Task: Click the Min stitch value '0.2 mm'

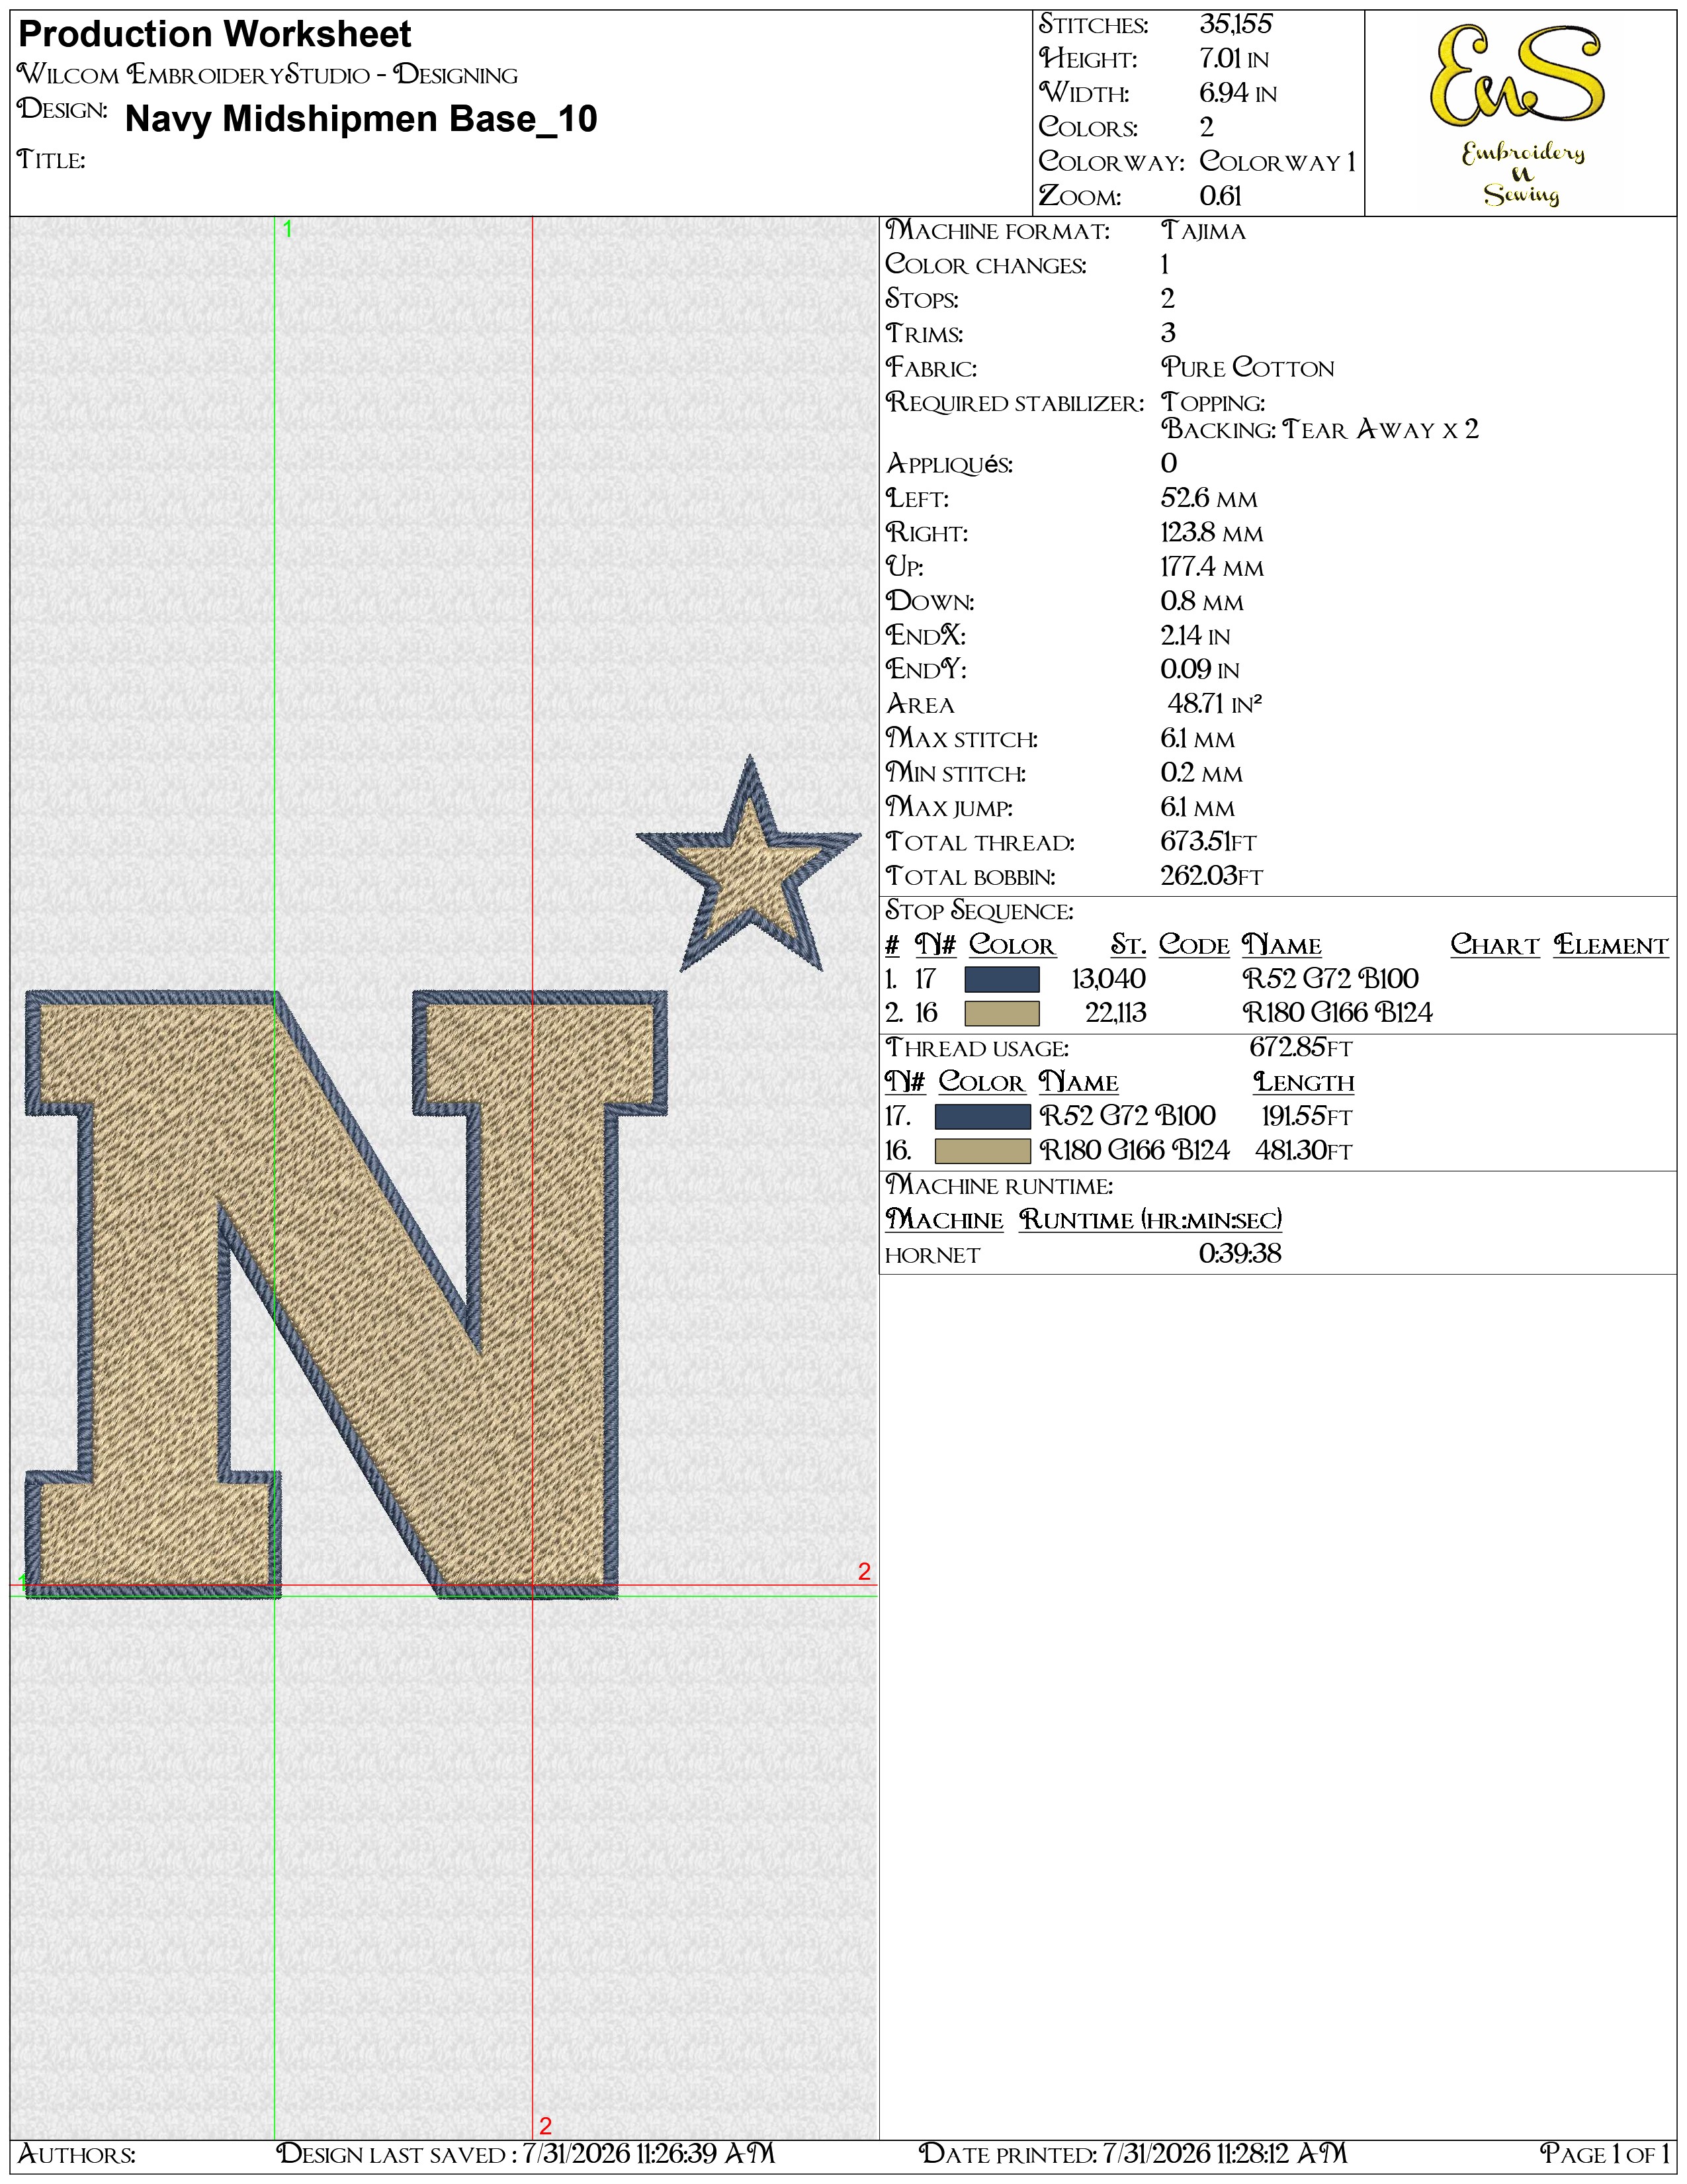Action: pos(1201,773)
